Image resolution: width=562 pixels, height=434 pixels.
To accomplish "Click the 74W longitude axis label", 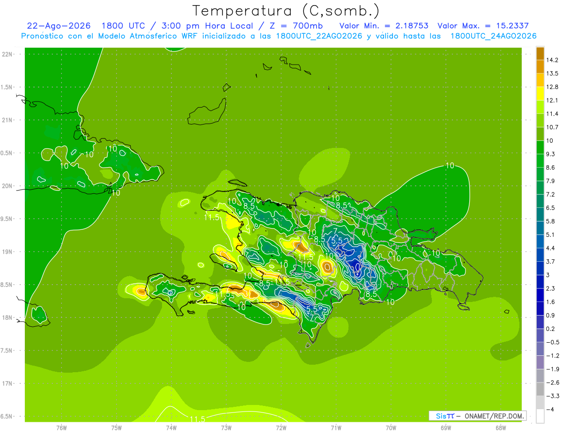I will pyautogui.click(x=171, y=428).
